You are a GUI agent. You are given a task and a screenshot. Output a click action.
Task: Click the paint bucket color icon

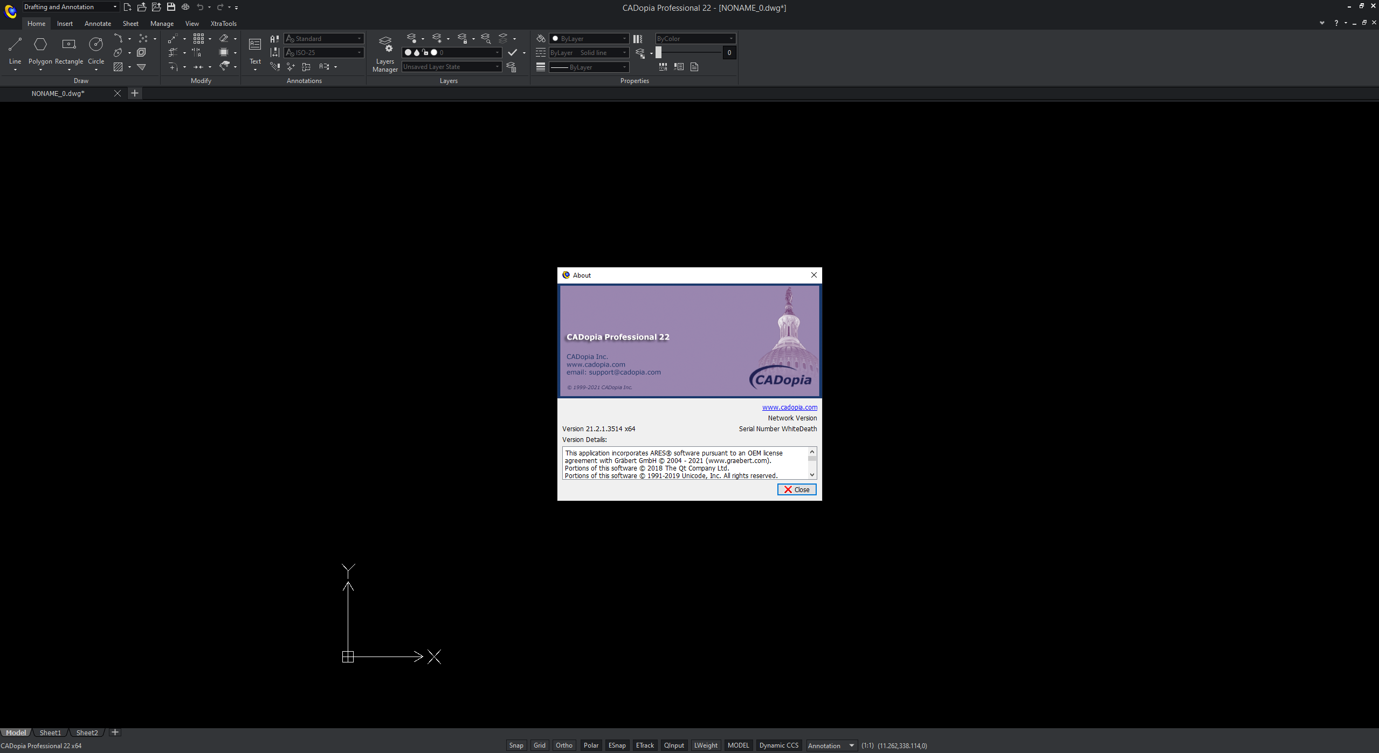(541, 38)
